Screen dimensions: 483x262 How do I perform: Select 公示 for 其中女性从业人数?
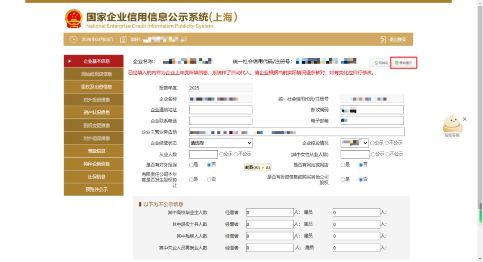tap(373, 154)
